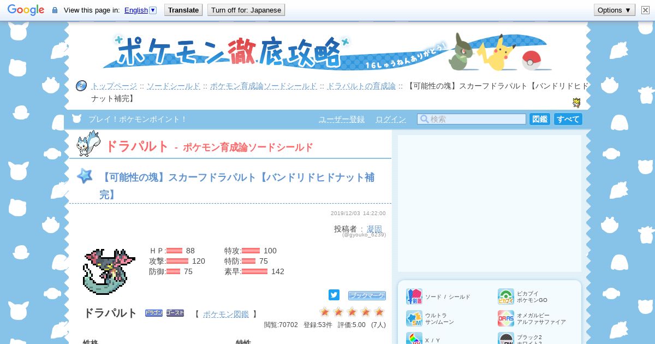Open ブラック2 ホワイト2 game icon
The height and width of the screenshot is (344, 655).
(x=506, y=339)
